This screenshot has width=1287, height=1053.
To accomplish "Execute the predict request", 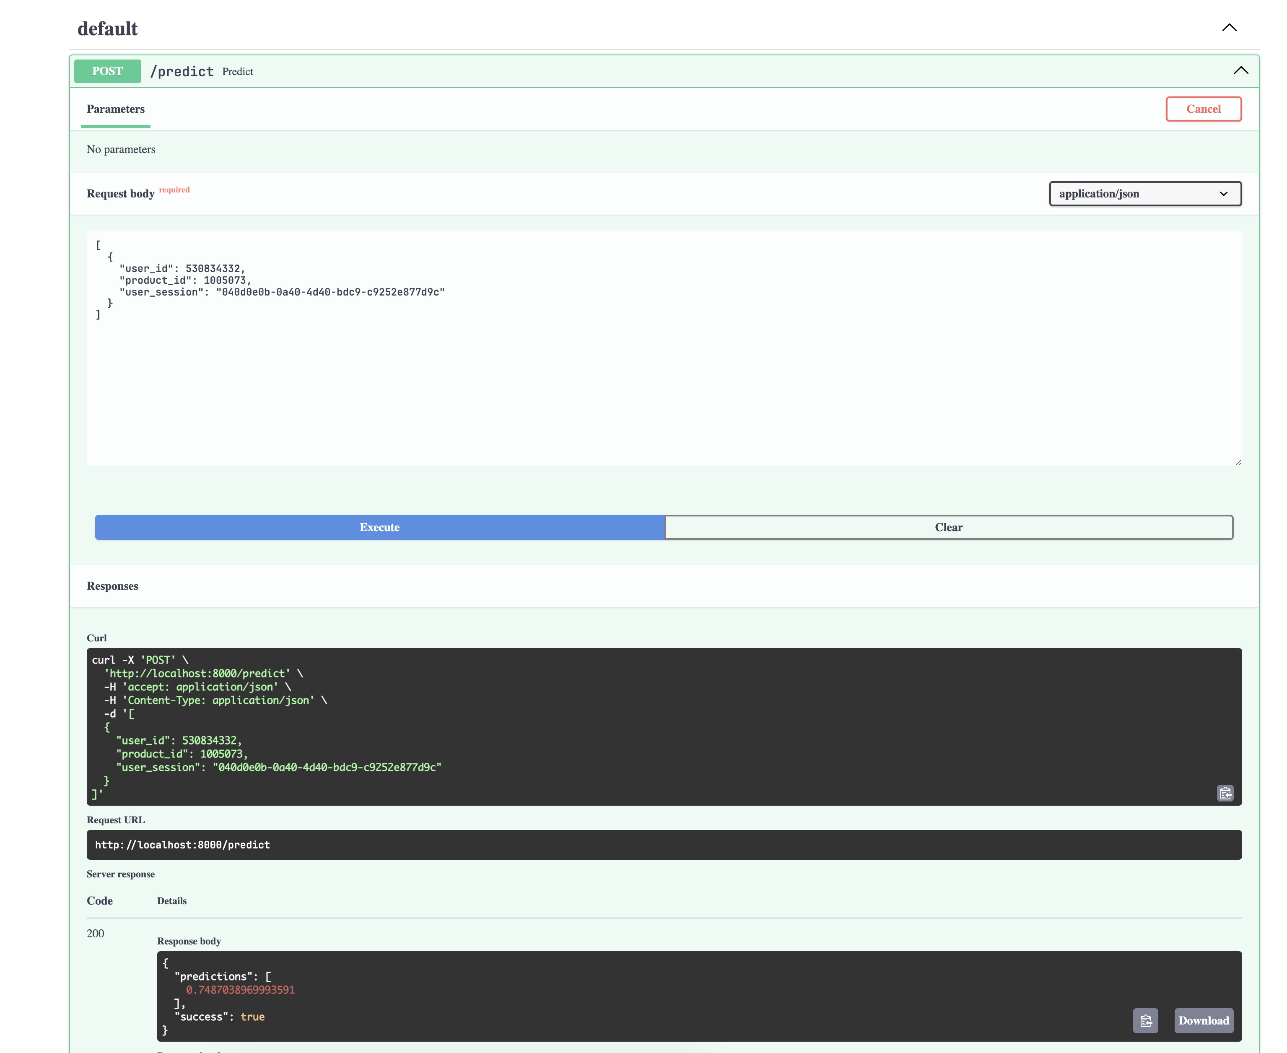I will coord(380,527).
